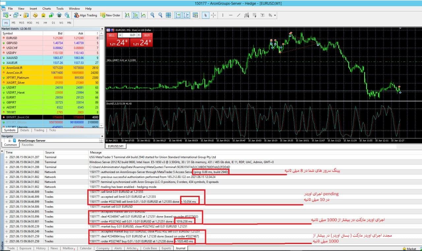
Task: Toggle chart auto scroll icon
Action: pos(178,15)
